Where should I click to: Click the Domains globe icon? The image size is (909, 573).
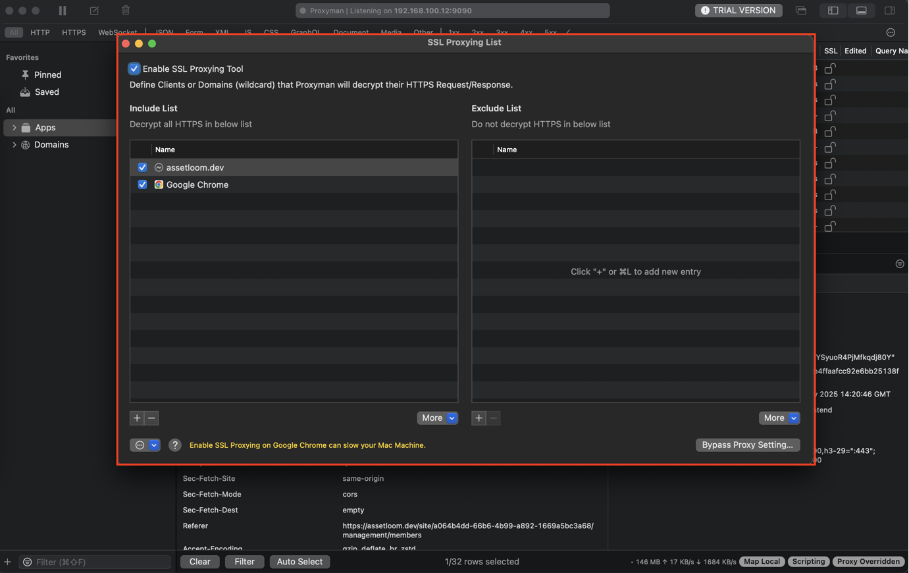[x=26, y=145]
